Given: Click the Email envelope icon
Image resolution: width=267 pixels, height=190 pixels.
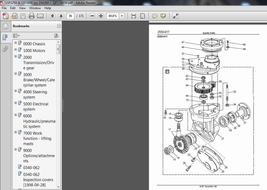Looking at the screenshot, I should tap(40, 16).
